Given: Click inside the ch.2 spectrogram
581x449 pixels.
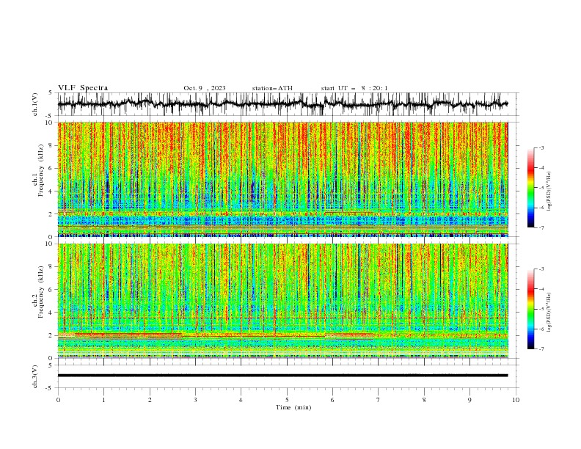Looking at the screenshot, I should 282,301.
